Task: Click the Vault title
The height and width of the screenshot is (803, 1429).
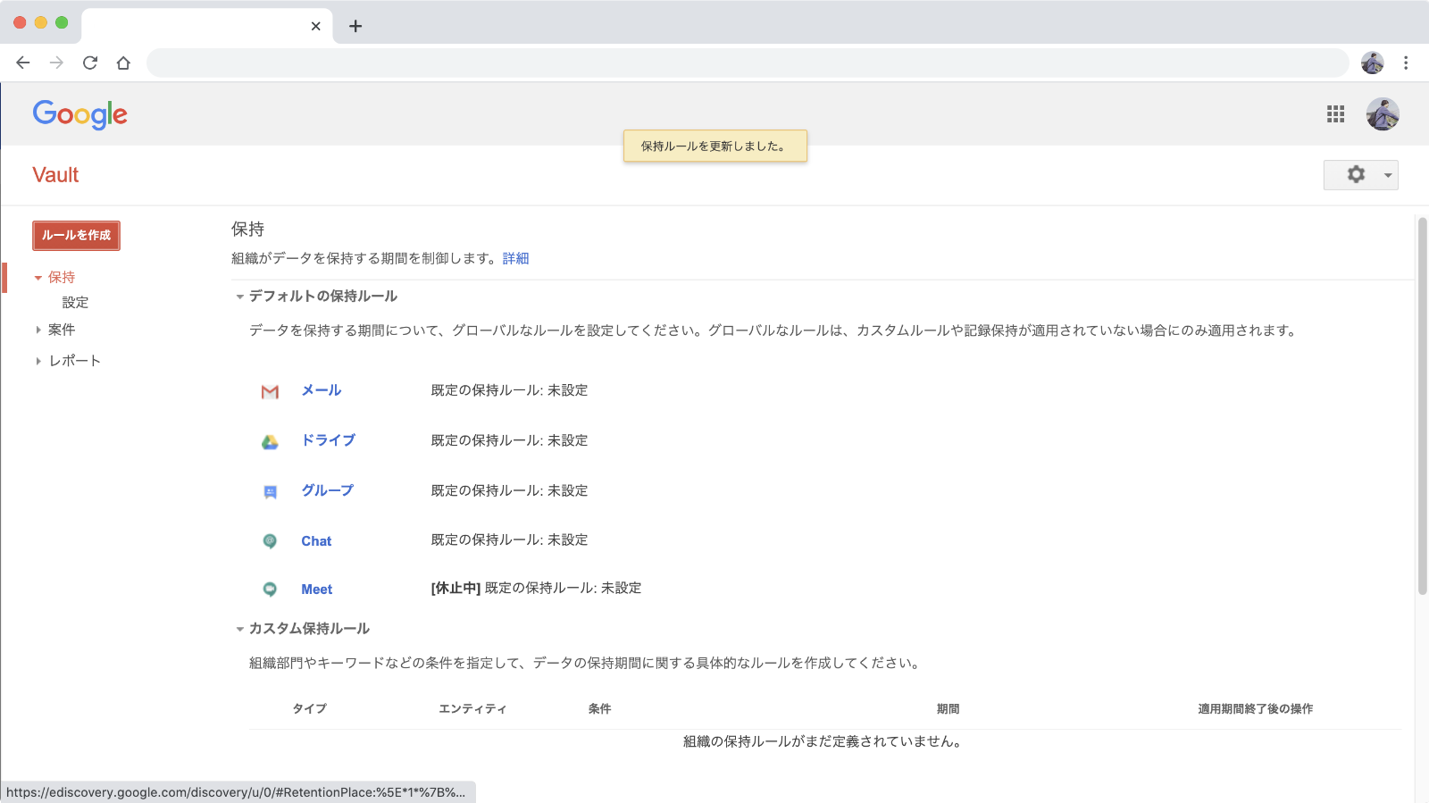Action: [55, 175]
